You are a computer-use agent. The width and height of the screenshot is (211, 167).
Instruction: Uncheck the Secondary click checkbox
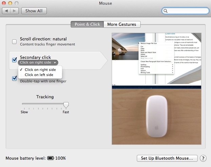(14, 60)
